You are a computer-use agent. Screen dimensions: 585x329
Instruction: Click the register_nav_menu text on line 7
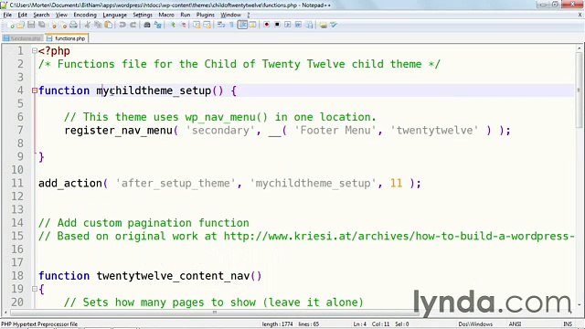[118, 130]
